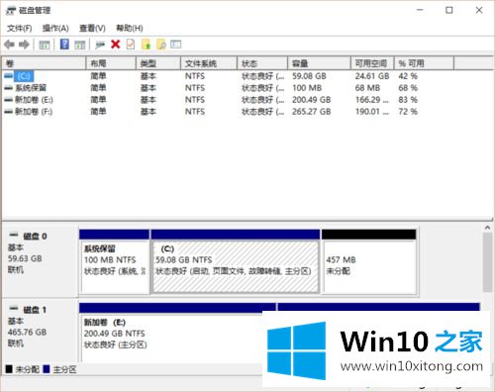Viewport: 495px width, 392px height.
Task: Click the 72 % available cell
Action: (408, 112)
